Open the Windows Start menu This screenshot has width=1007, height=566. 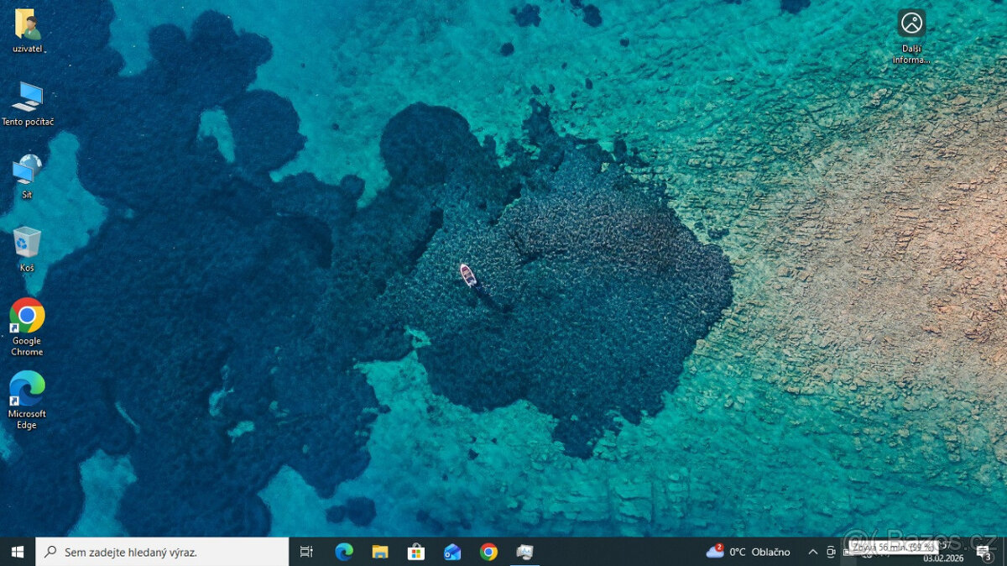pos(18,552)
